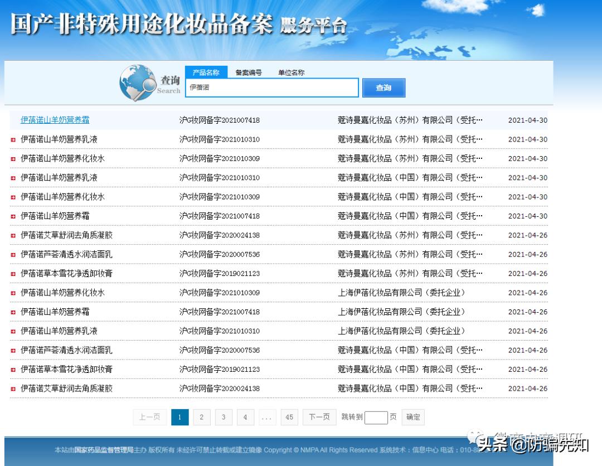Click red bullet icon beside 上海伊蓓 山羊奶营养乳液 row

(13, 331)
